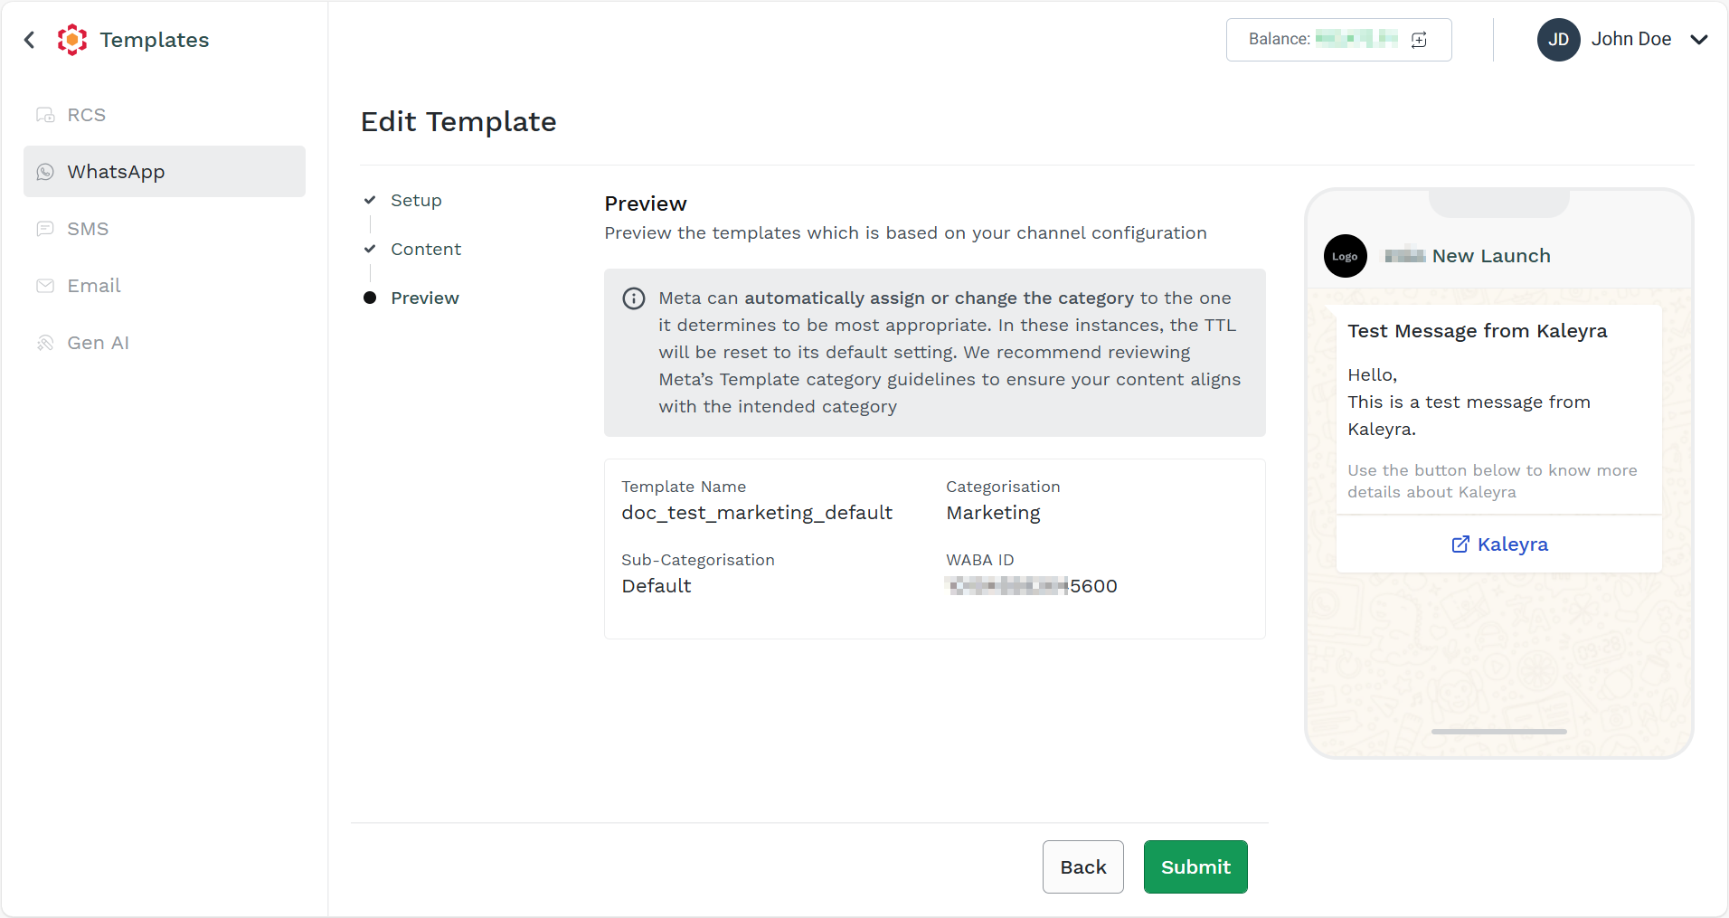1729x918 pixels.
Task: Click the RCS channel icon in sidebar
Action: coord(45,115)
